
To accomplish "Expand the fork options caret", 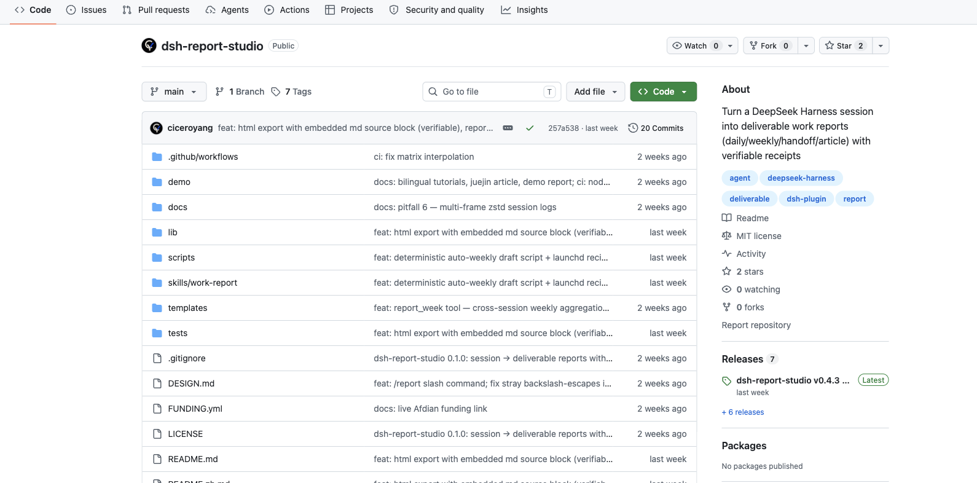I will coord(806,45).
